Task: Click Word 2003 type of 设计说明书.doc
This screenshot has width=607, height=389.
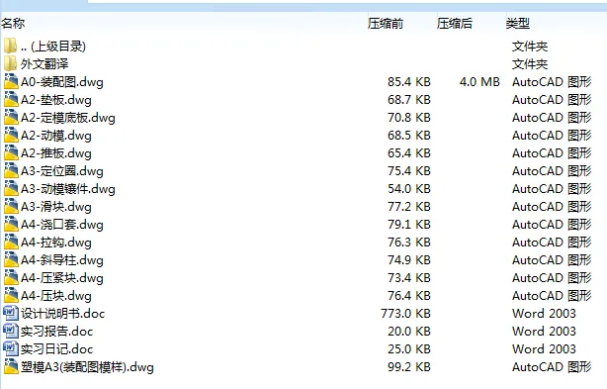Action: [544, 313]
